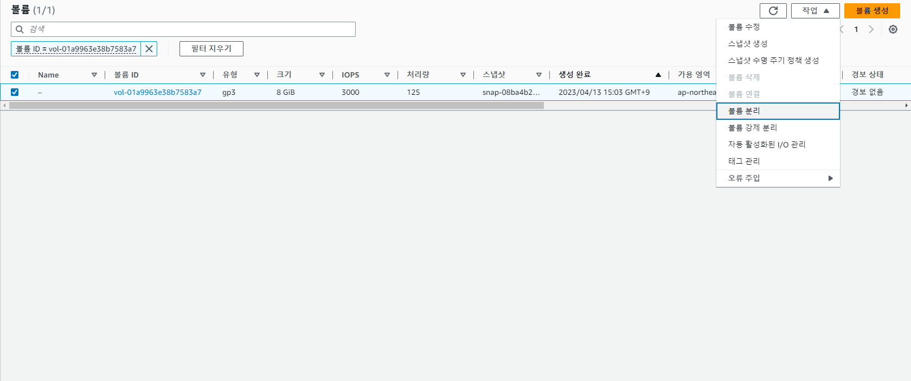Sort by 스냅샷 column arrow

pyautogui.click(x=539, y=75)
